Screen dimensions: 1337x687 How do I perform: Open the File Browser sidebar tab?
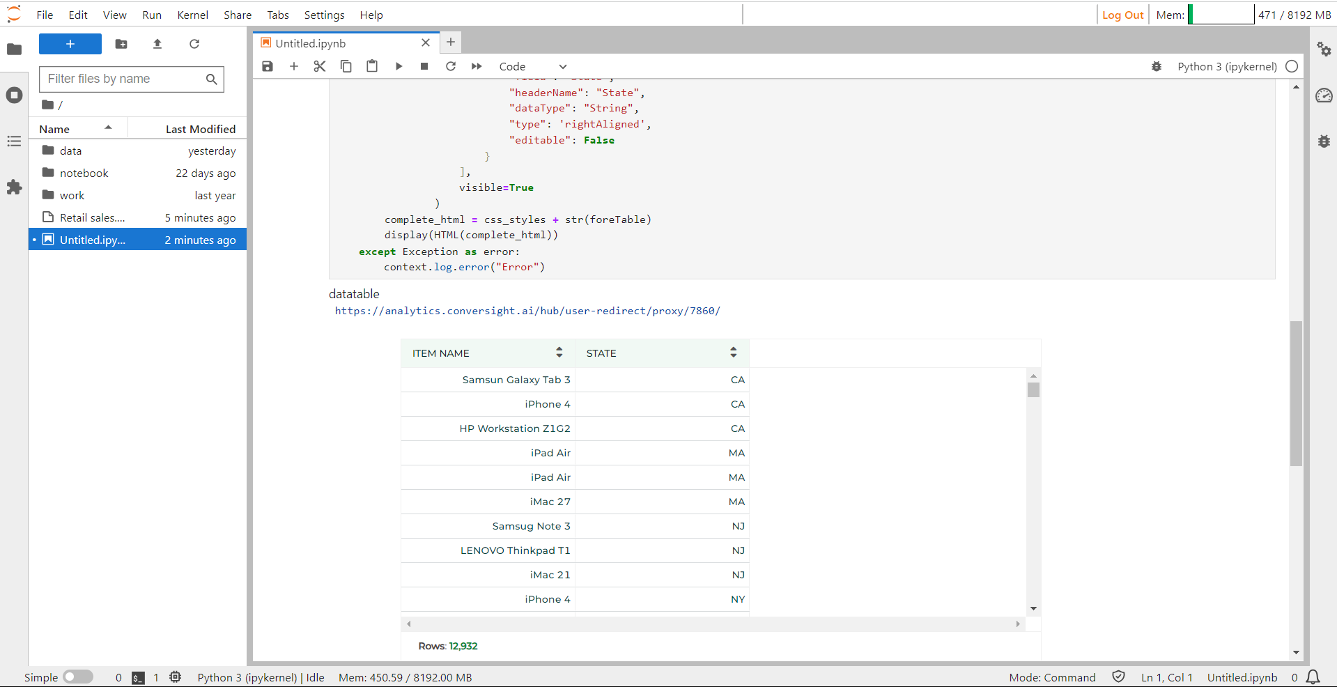14,49
